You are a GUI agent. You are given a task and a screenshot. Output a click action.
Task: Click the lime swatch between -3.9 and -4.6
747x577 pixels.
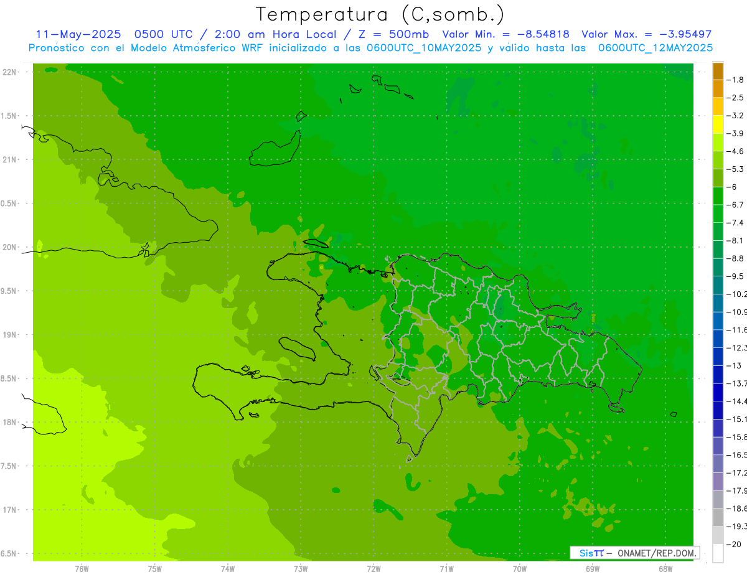point(718,142)
